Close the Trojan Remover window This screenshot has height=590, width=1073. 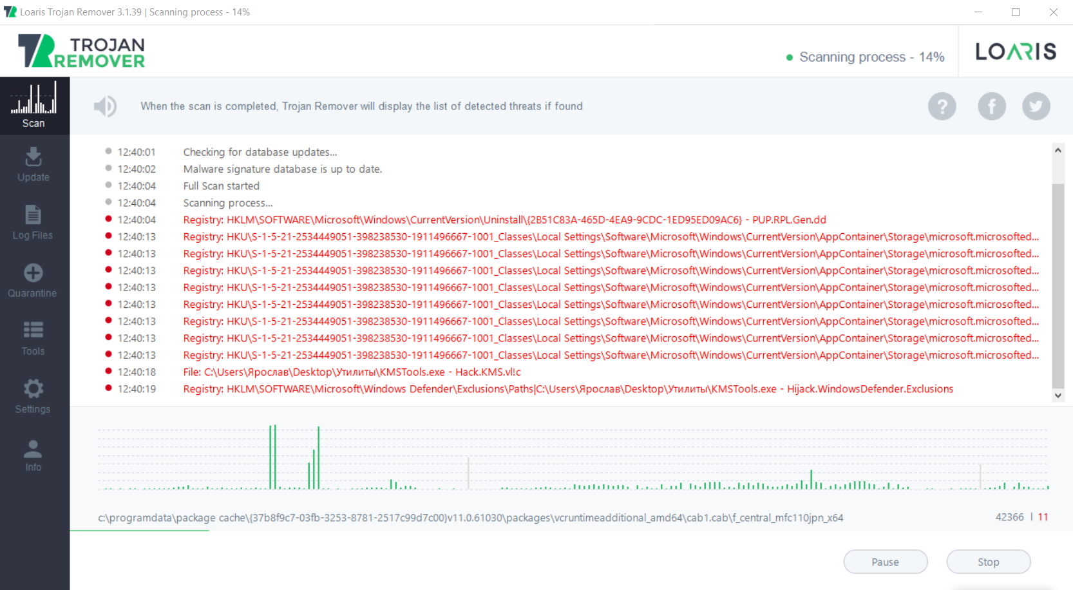point(1054,12)
